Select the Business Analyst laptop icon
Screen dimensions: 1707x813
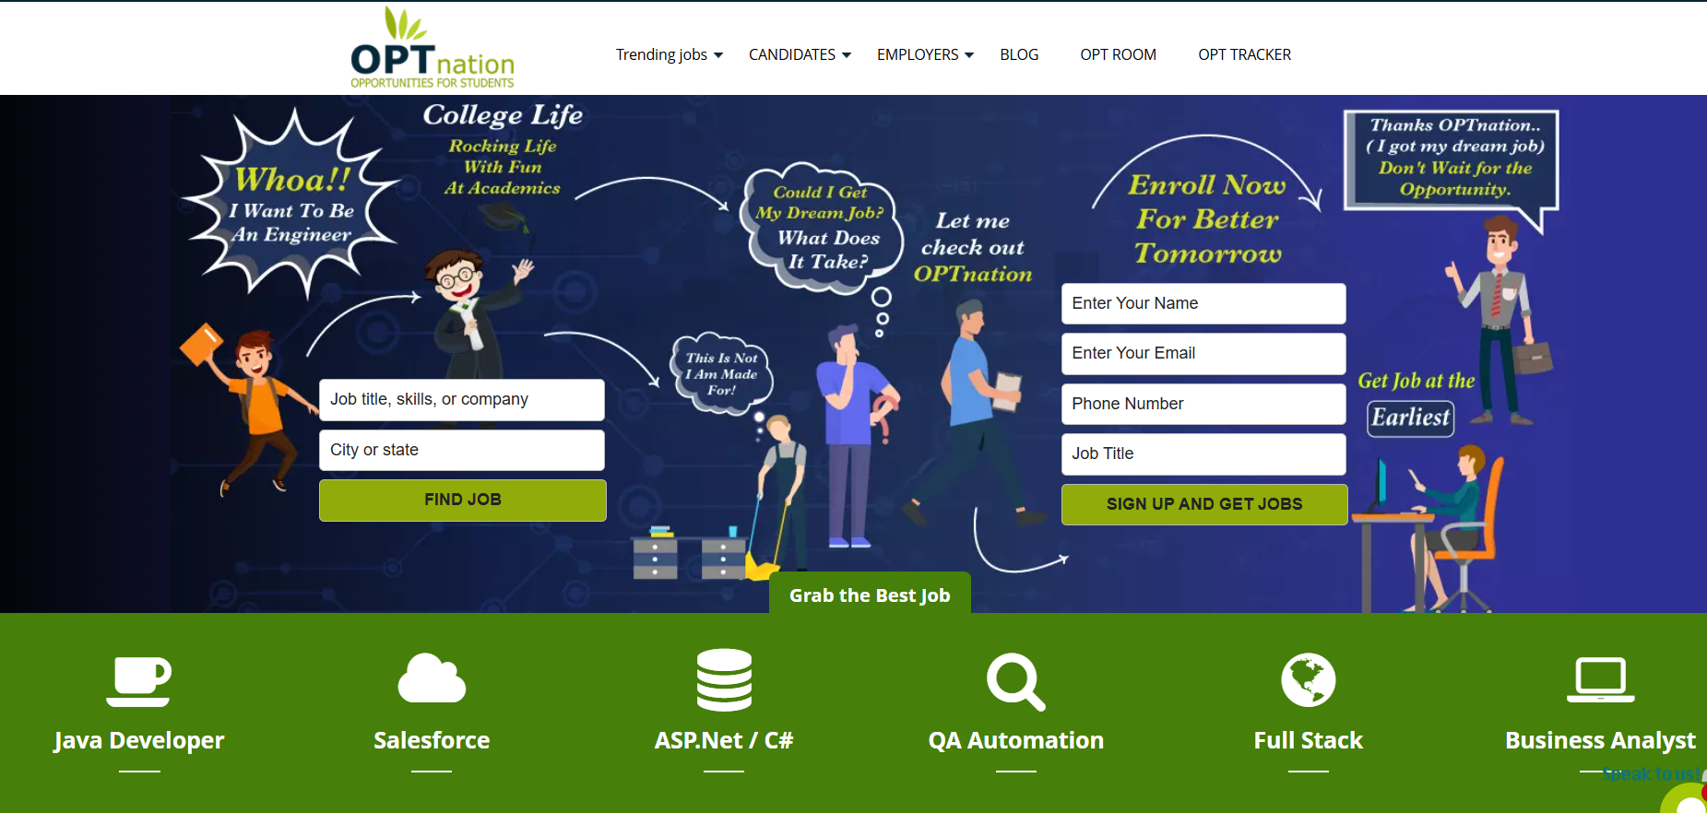pos(1600,680)
